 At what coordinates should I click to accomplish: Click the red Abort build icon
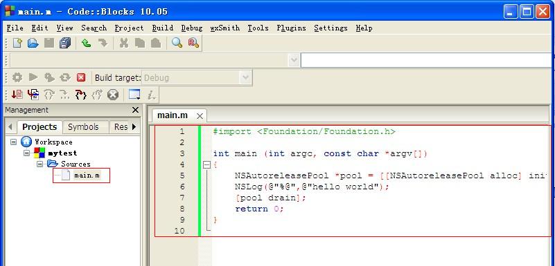click(81, 77)
